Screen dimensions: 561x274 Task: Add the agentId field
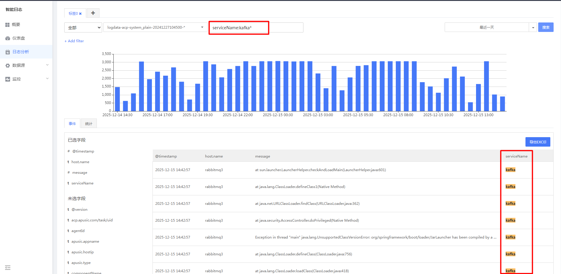tap(78, 231)
